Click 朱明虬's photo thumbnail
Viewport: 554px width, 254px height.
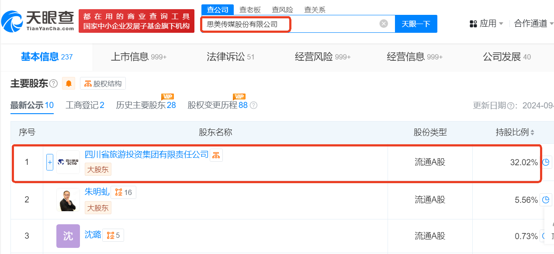coord(68,200)
